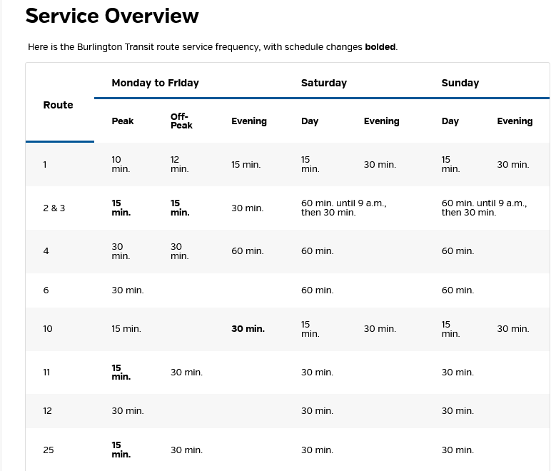Select the Peak column subheader
Screen dimensions: 551x471
(x=123, y=121)
